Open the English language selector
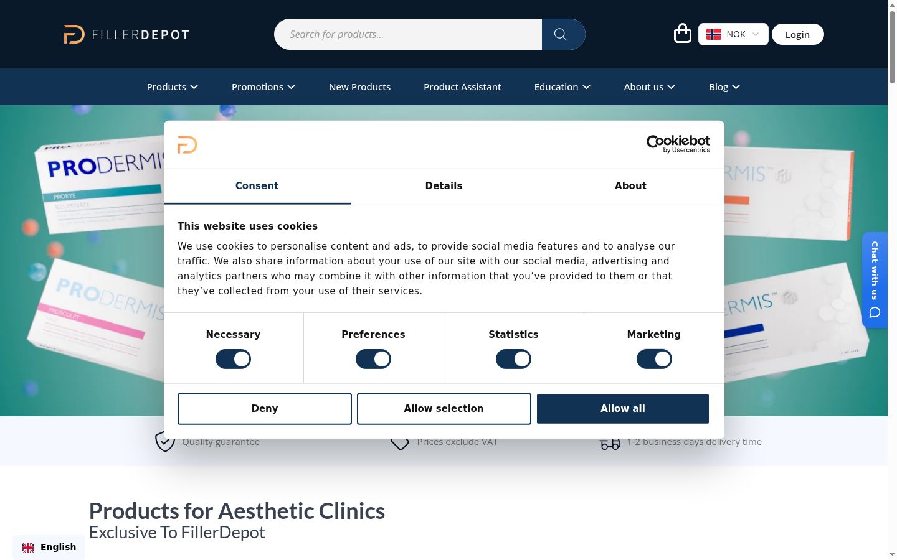 [49, 547]
